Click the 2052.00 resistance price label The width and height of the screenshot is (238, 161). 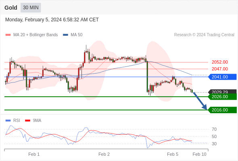[219, 62]
